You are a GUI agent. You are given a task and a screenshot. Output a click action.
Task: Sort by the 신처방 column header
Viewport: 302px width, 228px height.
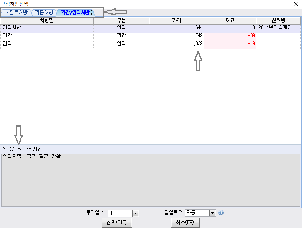(x=279, y=21)
